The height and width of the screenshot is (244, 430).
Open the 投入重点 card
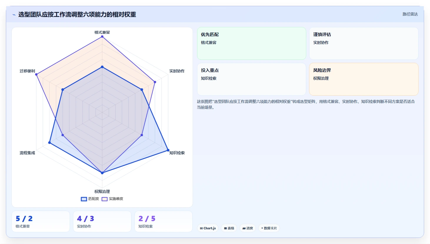point(251,79)
